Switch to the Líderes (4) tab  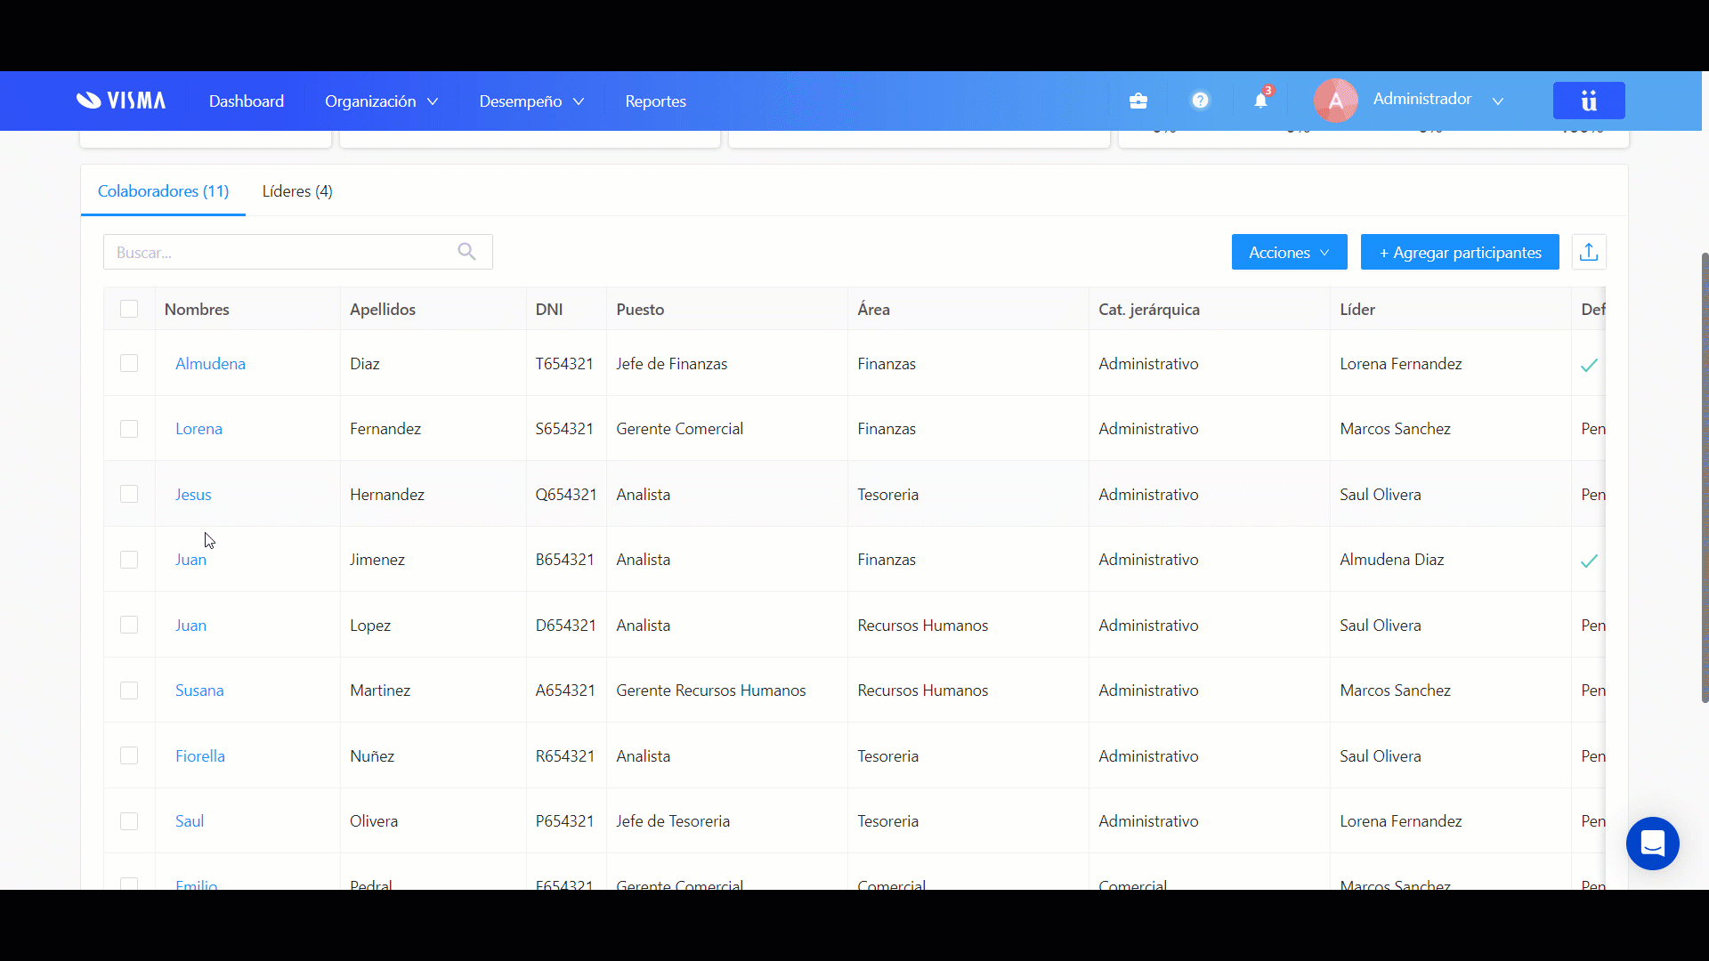(297, 191)
